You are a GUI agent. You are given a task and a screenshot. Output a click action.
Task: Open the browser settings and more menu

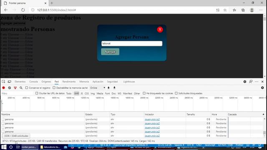[x=261, y=10]
